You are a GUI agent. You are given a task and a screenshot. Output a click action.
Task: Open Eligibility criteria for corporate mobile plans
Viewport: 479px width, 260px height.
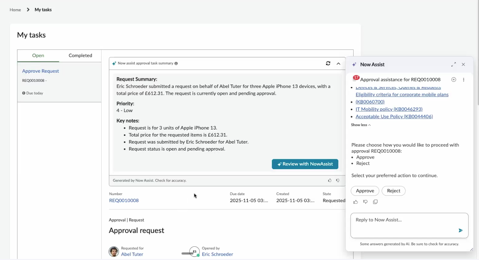402,94
